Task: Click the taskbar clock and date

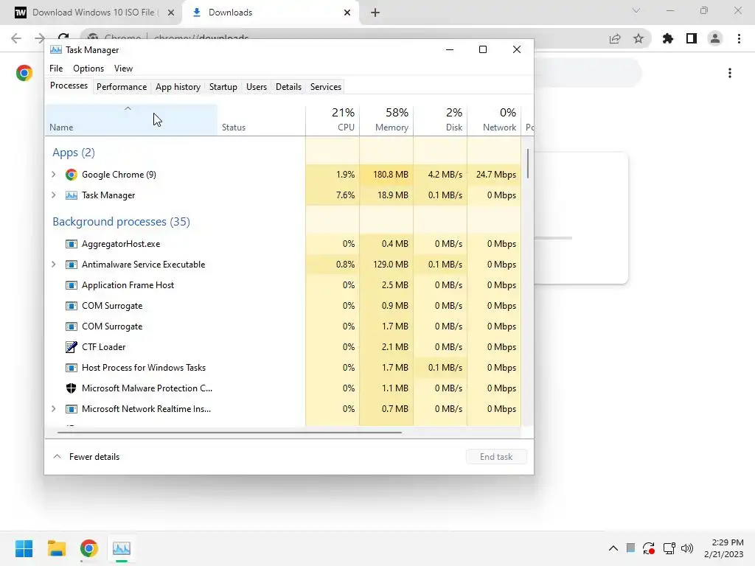Action: (724, 548)
